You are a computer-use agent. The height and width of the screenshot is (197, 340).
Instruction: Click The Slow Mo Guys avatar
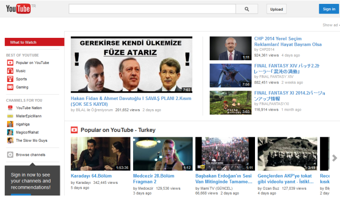pyautogui.click(x=10, y=140)
